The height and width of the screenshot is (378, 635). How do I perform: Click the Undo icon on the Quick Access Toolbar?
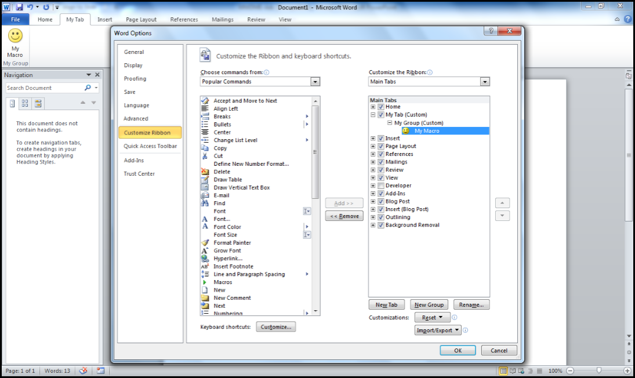(x=31, y=6)
